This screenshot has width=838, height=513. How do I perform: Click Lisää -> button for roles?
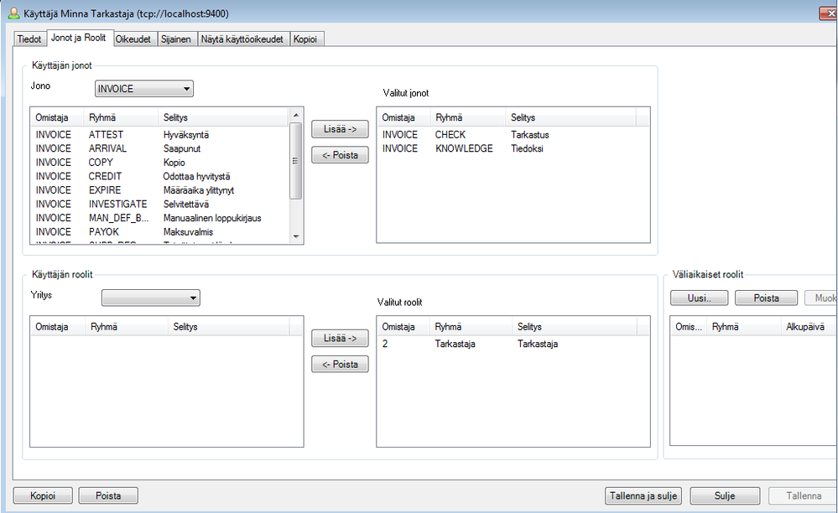[340, 339]
